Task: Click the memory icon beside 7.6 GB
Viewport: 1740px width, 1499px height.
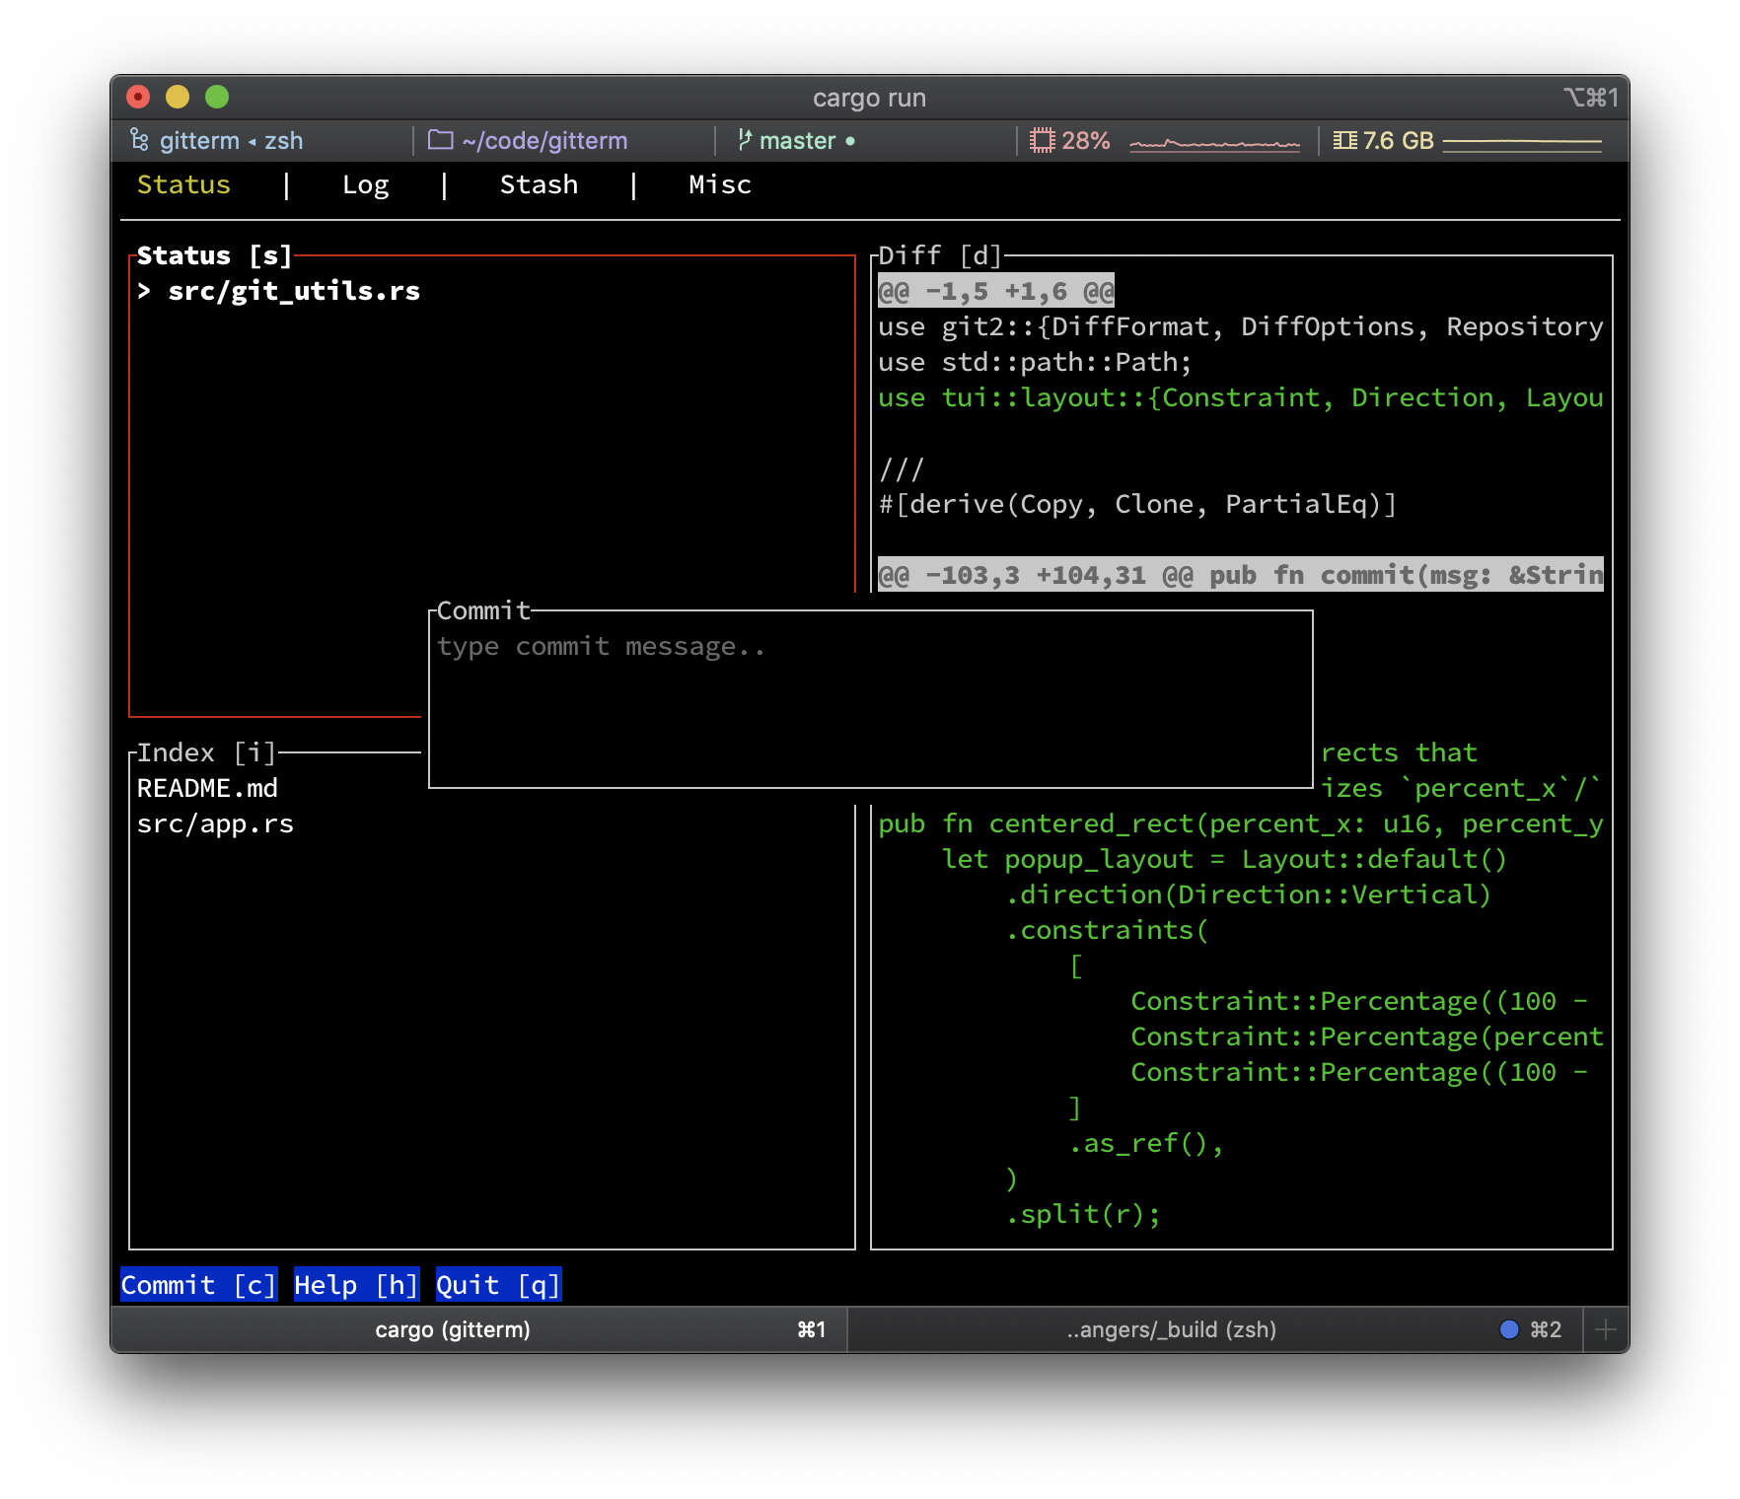Action: pos(1344,140)
